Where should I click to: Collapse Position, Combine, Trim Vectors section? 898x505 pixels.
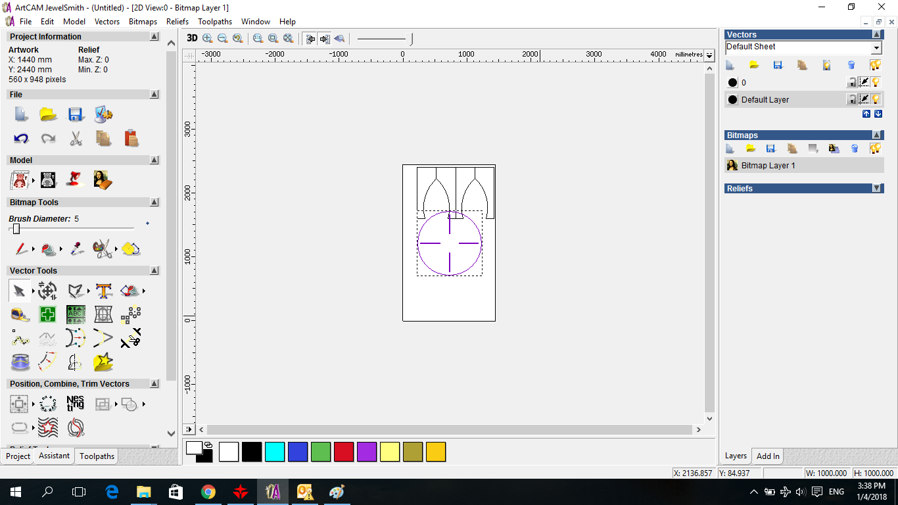(154, 384)
